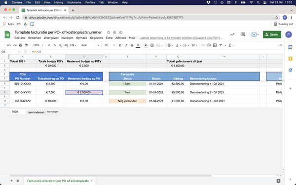Apply strikethrough formatting

coord(132,45)
